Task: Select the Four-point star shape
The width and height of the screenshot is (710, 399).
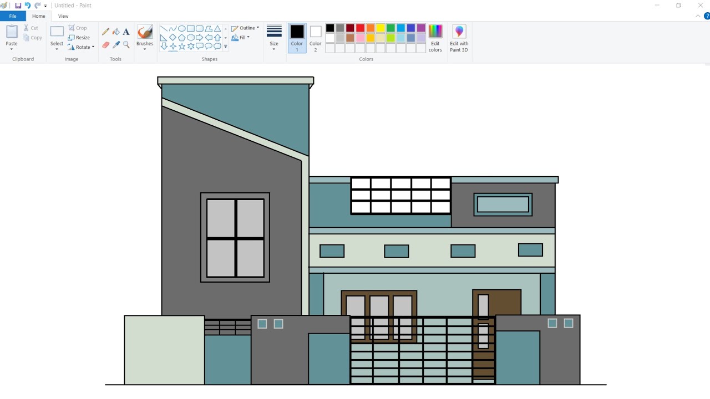Action: 173,47
